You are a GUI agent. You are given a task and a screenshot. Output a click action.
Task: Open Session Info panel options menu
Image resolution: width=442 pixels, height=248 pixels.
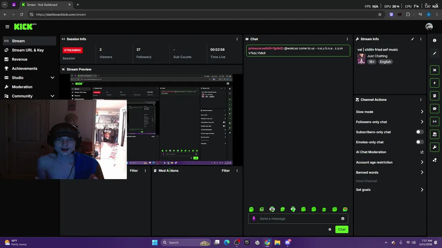[237, 39]
